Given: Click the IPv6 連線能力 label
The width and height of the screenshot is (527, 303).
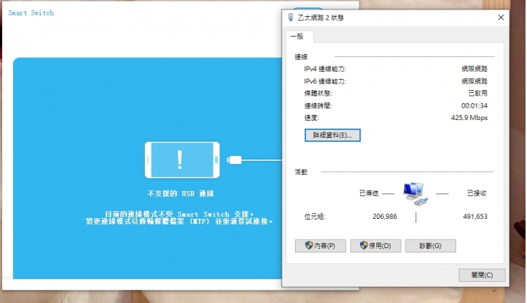Looking at the screenshot, I should pyautogui.click(x=325, y=81).
